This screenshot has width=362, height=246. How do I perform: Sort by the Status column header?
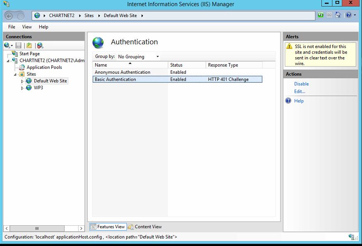coord(187,65)
